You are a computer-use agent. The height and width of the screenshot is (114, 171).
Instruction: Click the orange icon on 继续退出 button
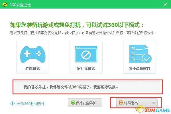(120, 103)
